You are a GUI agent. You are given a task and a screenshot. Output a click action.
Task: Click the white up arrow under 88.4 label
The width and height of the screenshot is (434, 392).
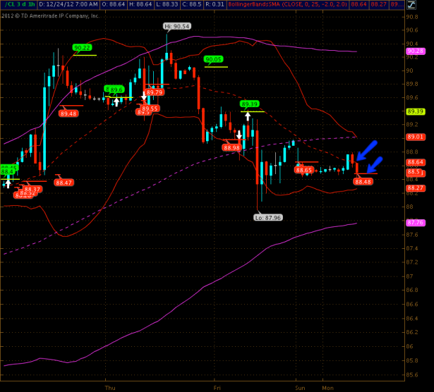coord(8,183)
